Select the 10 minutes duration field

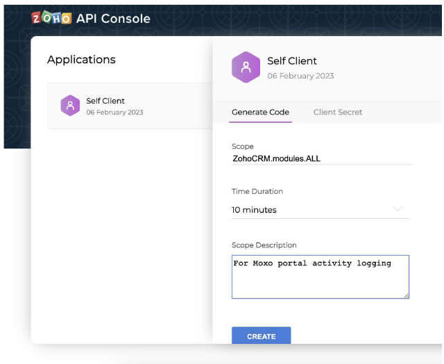coord(321,210)
